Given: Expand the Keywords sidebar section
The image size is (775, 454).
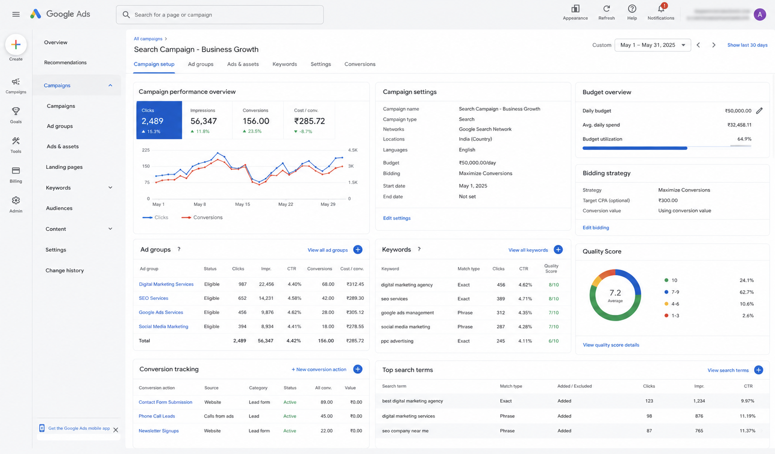Looking at the screenshot, I should click(x=110, y=188).
